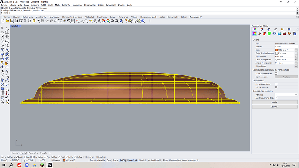This screenshot has height=168, width=299.
Task: Click the Detalles... button
Action: click(x=275, y=106)
